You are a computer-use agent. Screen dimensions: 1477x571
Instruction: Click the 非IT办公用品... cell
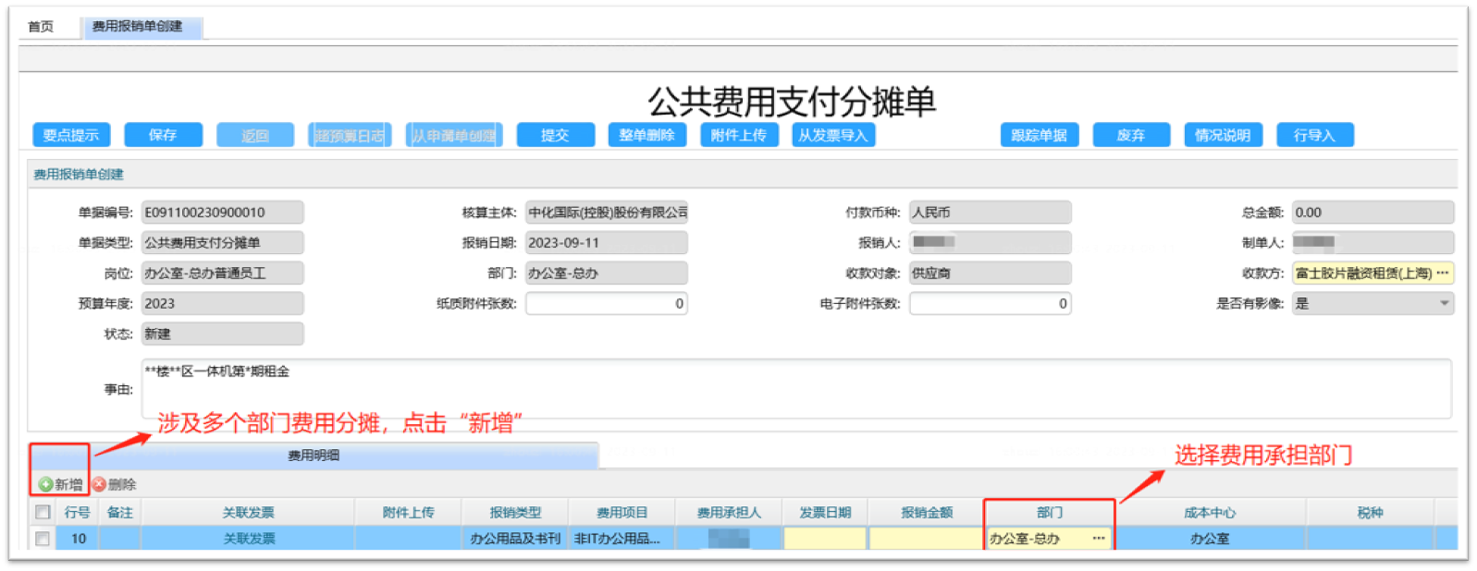point(622,539)
